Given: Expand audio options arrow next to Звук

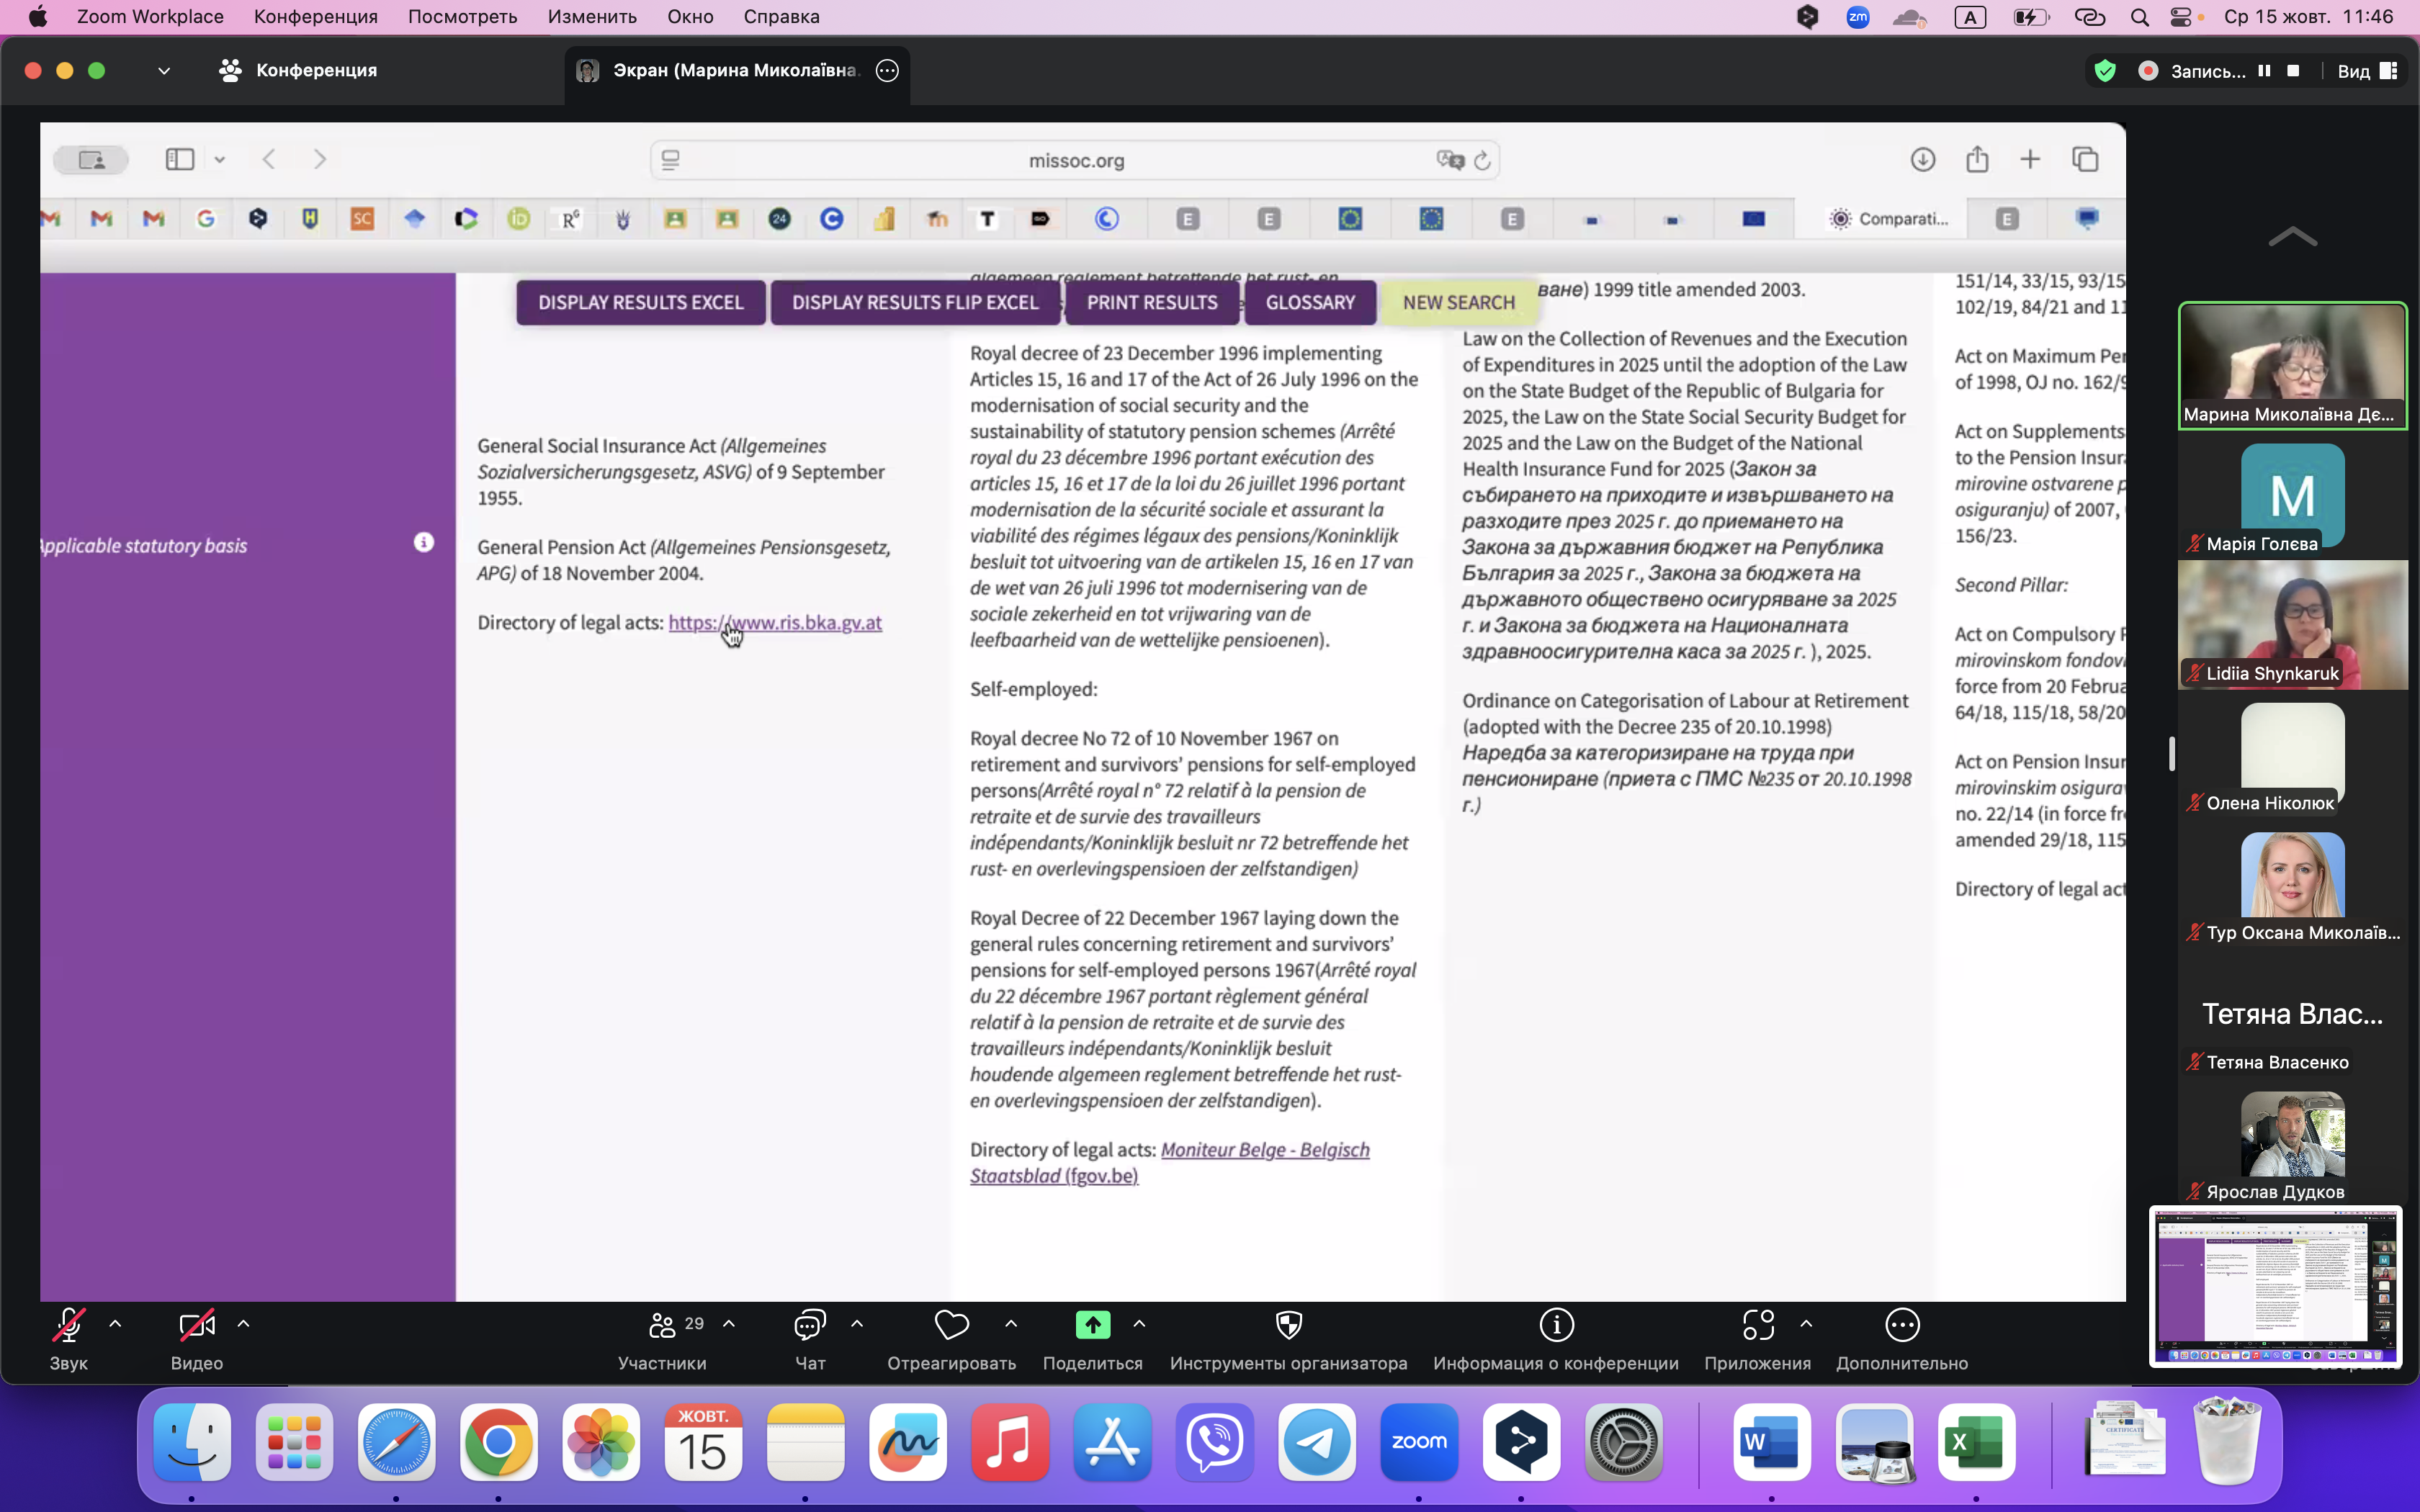Looking at the screenshot, I should pyautogui.click(x=115, y=1323).
